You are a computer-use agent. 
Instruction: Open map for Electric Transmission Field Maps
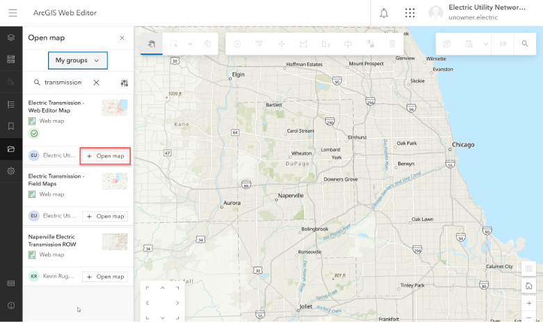coord(105,216)
